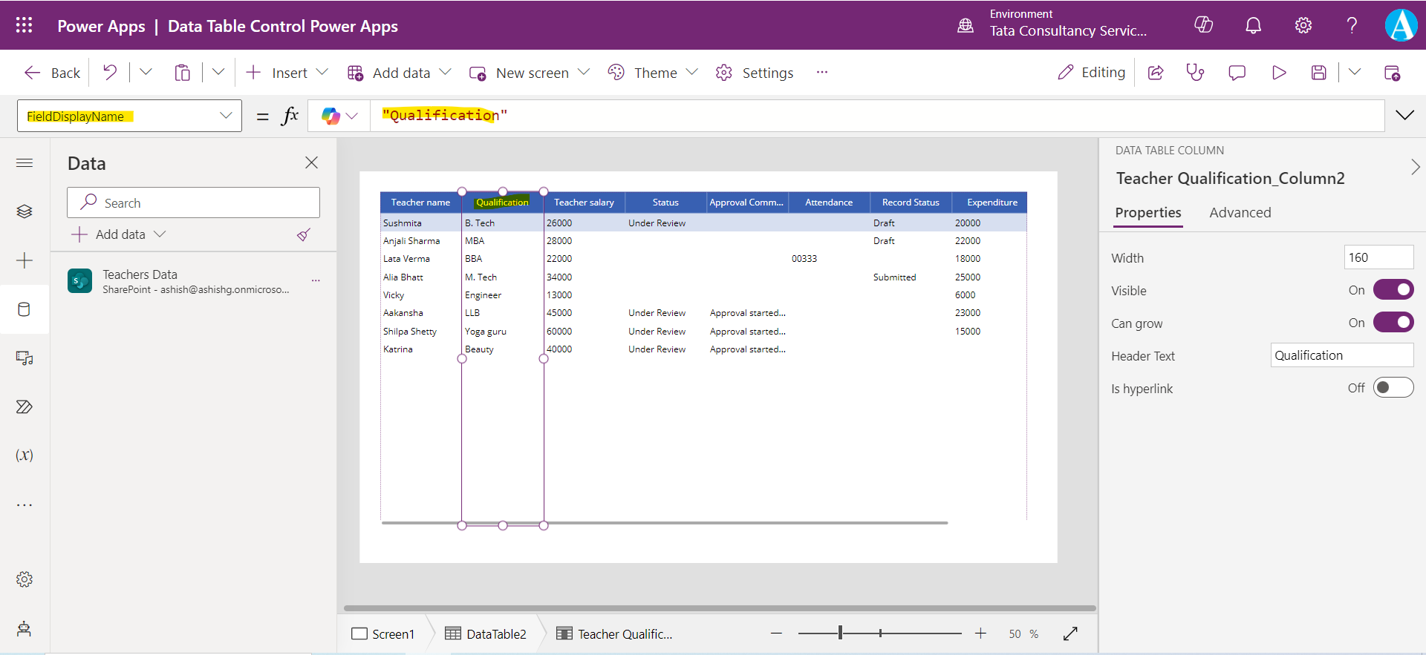Click the Share icon in the toolbar
Viewport: 1426px width, 655px height.
click(1156, 73)
